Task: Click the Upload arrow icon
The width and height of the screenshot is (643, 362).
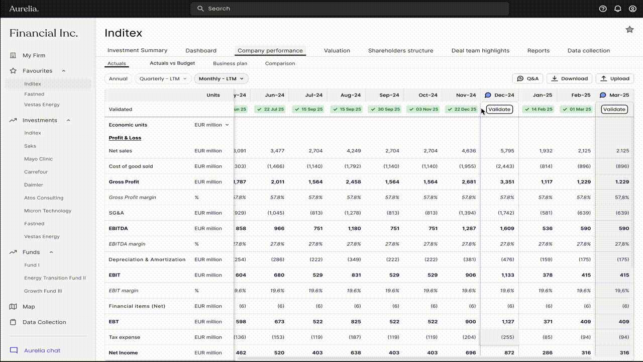Action: click(604, 78)
